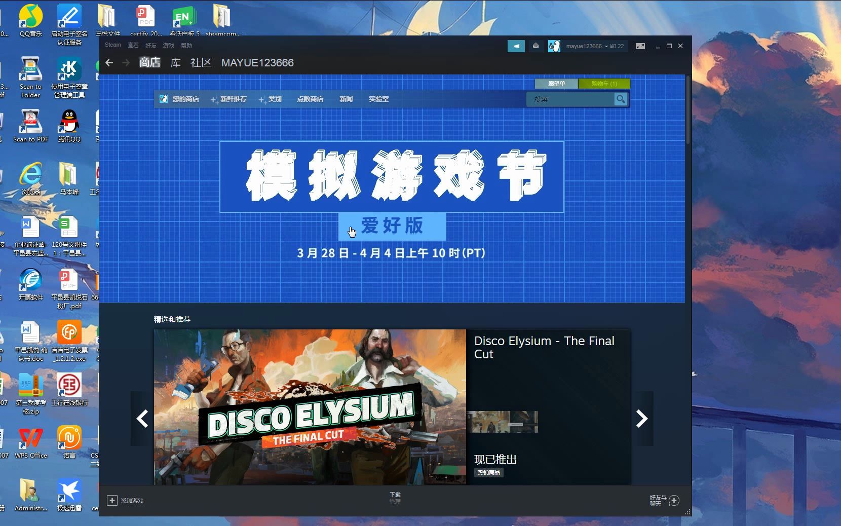Open the 浏览器 Internet Explorer icon
841x526 pixels.
pos(31,178)
